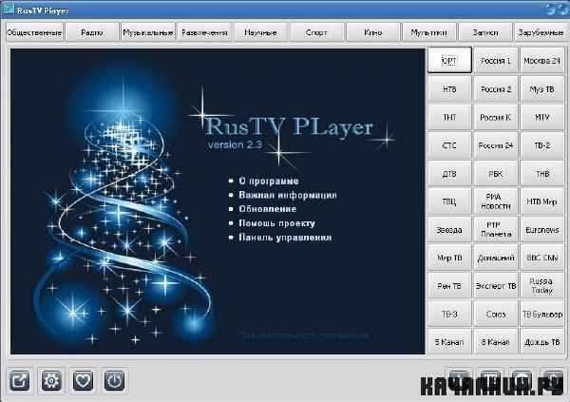Choose the Рен ТВ channel
Screen dimensions: 570x402
pyautogui.click(x=449, y=286)
